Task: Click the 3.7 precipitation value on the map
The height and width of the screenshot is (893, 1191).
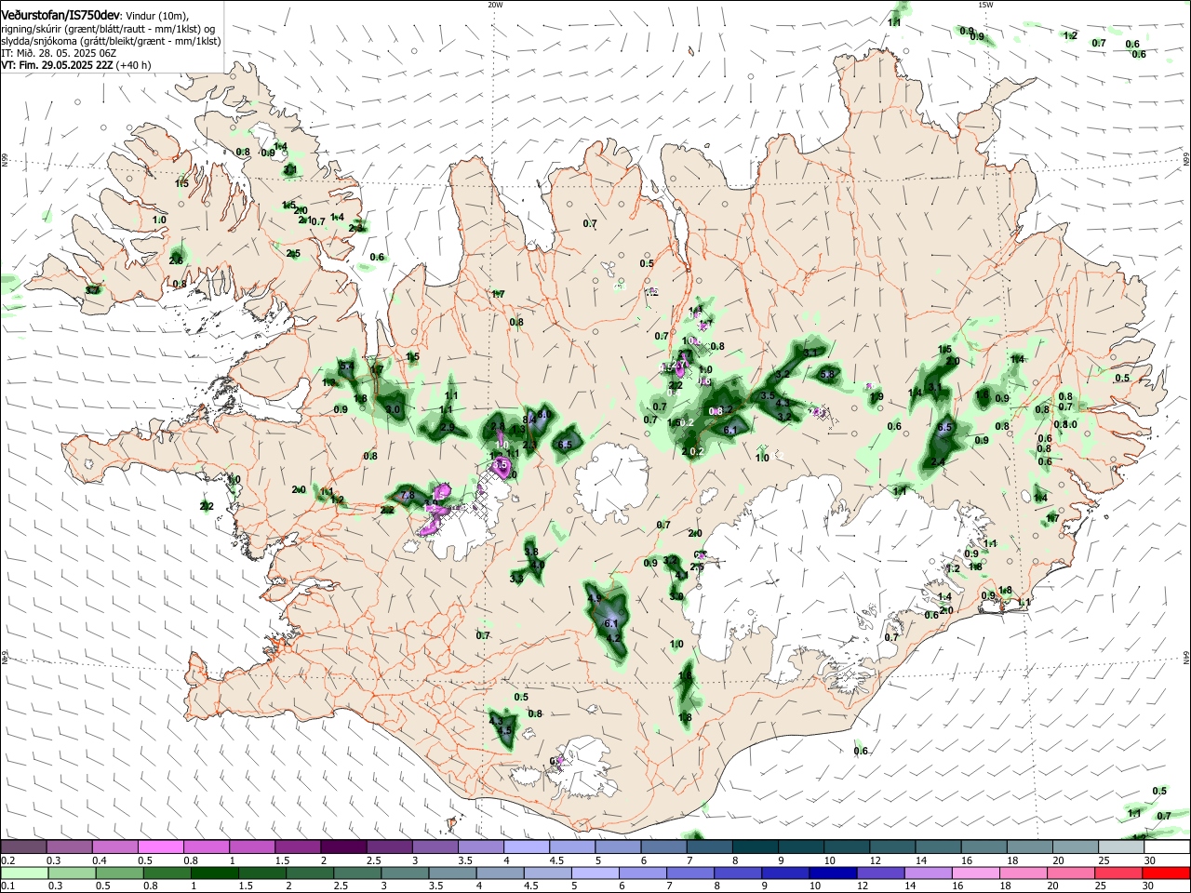Action: click(92, 291)
